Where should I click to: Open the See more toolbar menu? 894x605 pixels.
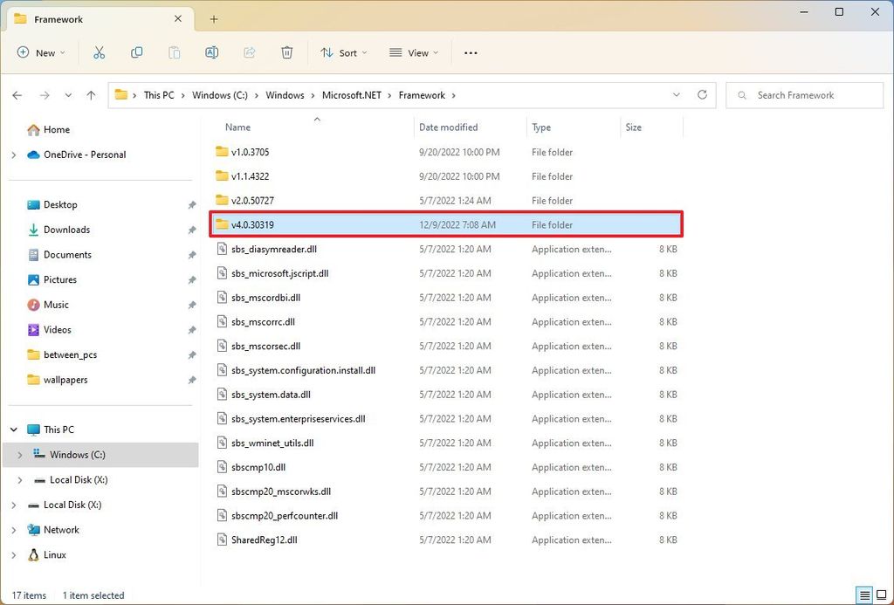471,52
